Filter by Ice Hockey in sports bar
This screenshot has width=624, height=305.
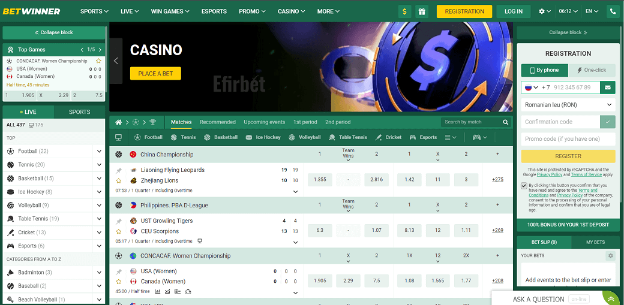coord(263,137)
